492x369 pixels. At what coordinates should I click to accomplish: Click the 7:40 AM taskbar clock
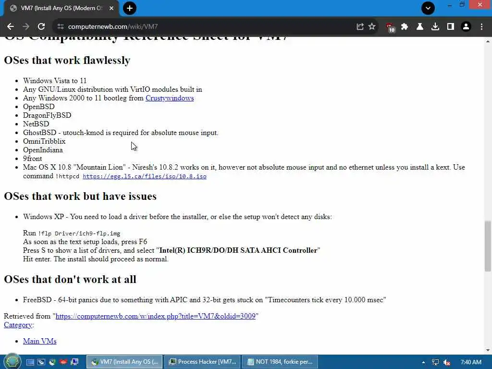click(x=471, y=362)
